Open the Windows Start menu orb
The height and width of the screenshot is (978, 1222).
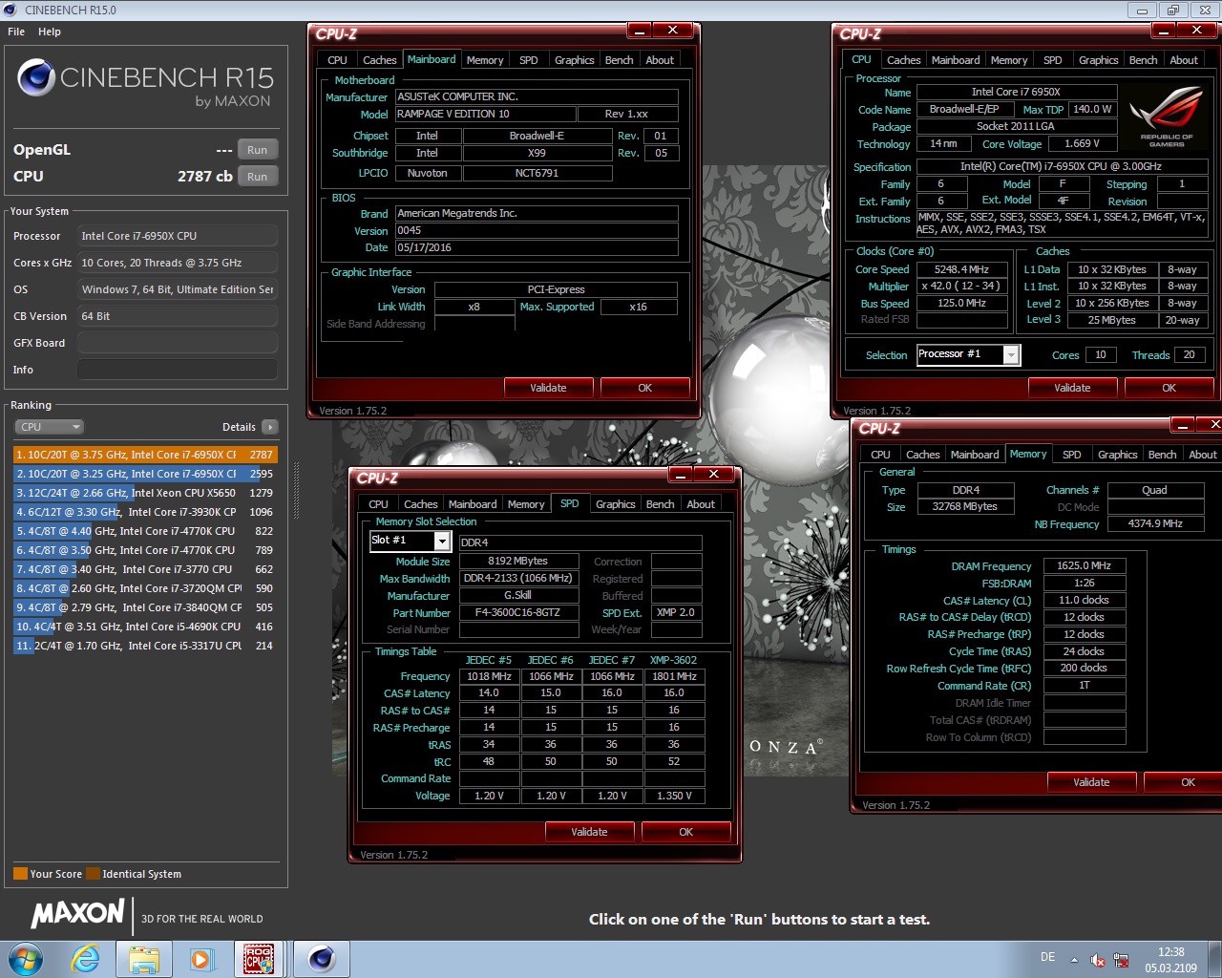click(x=26, y=958)
